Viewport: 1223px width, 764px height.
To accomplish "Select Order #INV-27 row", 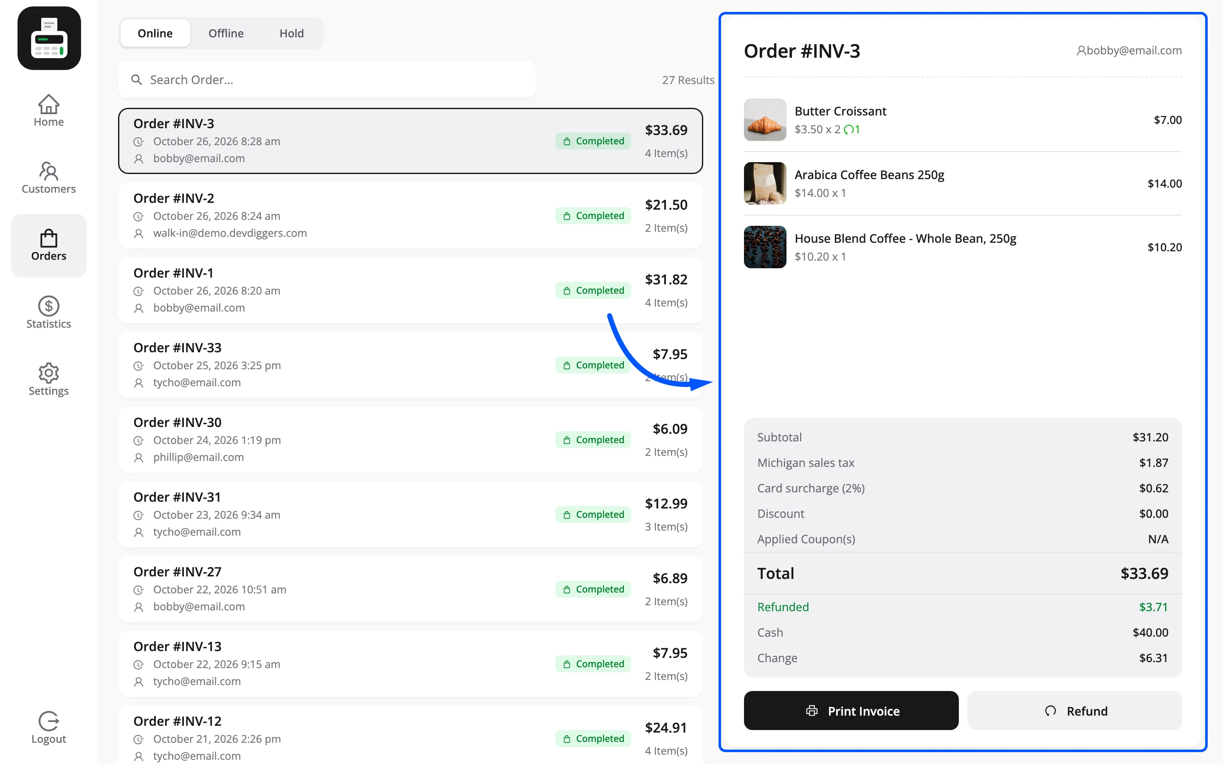I will click(410, 589).
